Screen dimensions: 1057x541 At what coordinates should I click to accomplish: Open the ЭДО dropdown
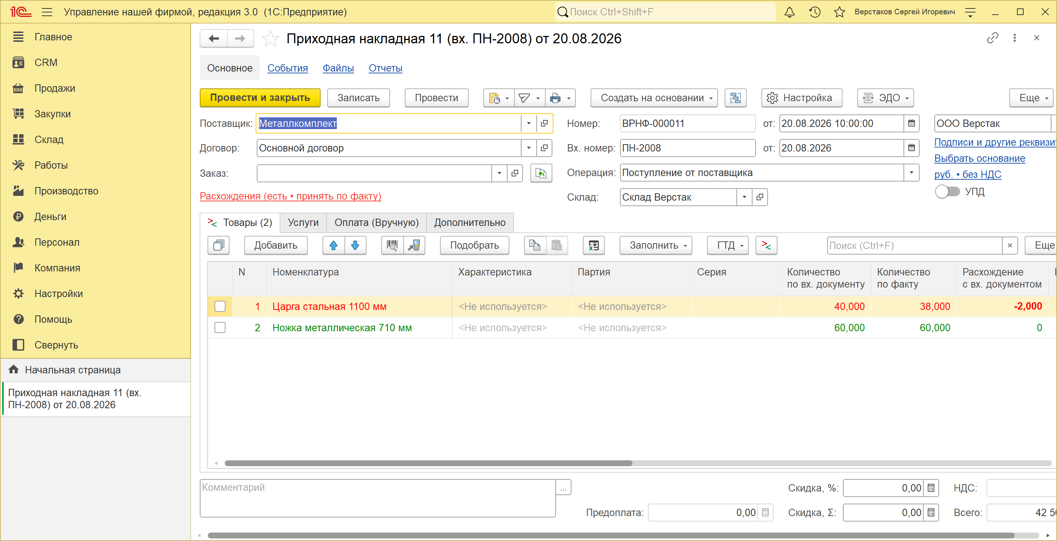tap(885, 98)
